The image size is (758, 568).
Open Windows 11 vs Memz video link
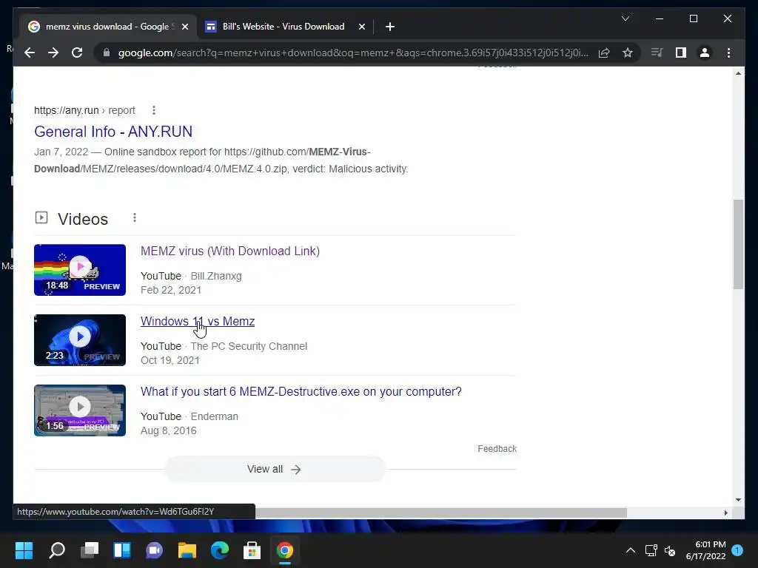[197, 321]
